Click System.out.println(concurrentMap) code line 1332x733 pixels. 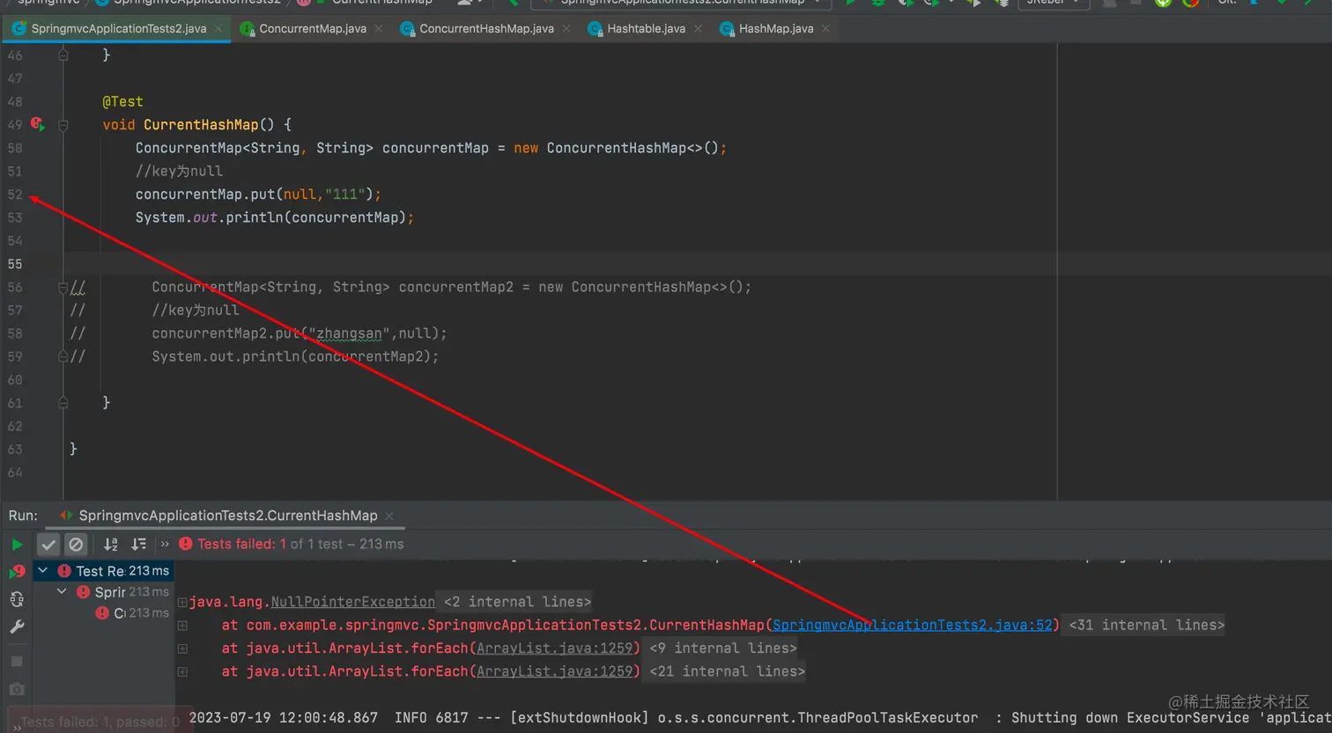point(274,217)
